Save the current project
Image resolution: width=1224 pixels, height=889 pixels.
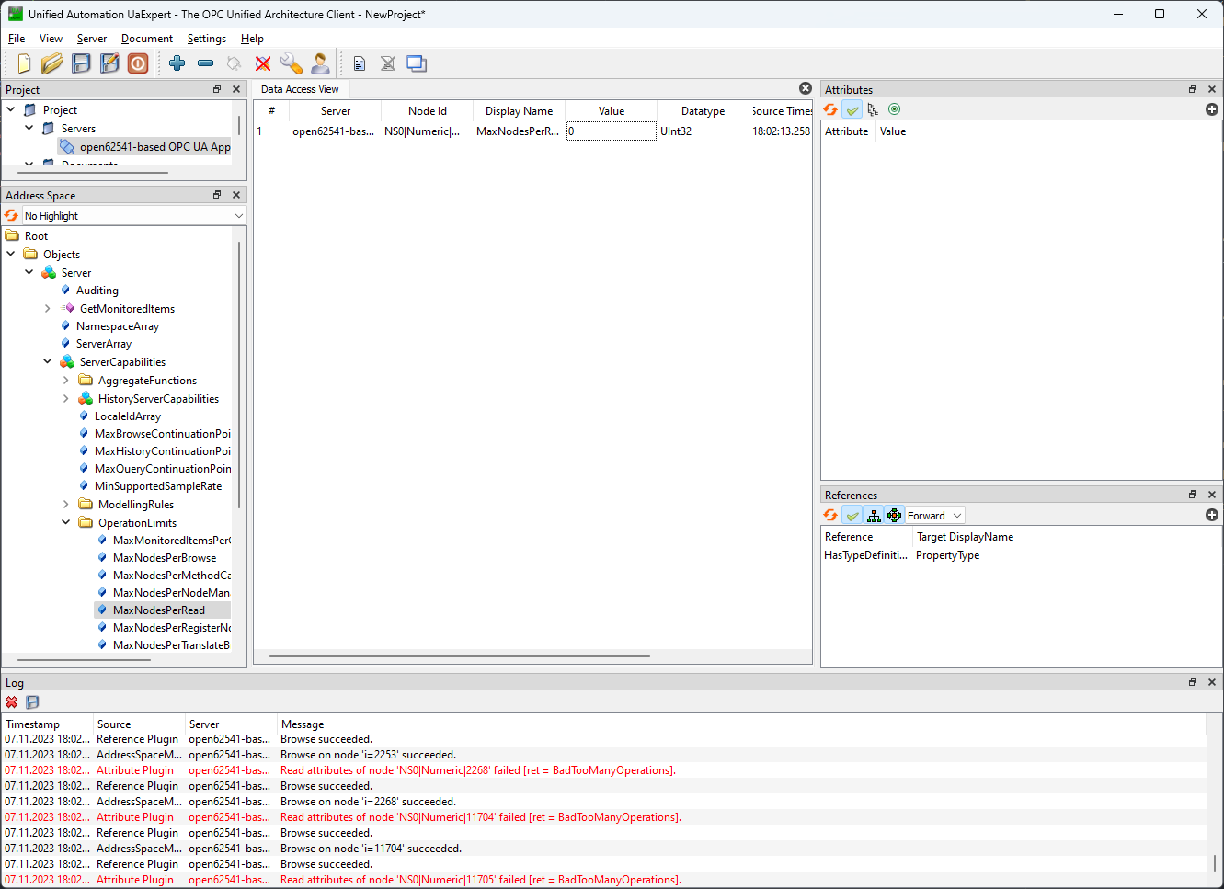(x=80, y=63)
